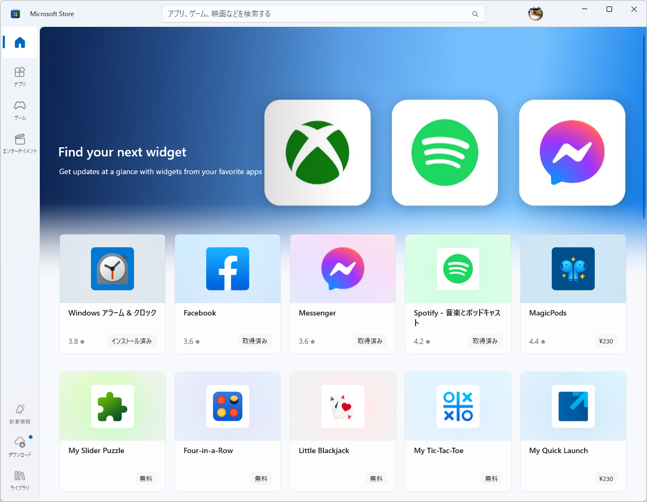Open the ホーム section in the sidebar

point(19,42)
